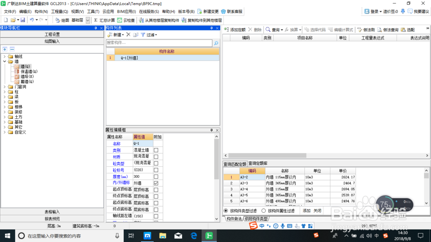Pin the 属性编辑框 panel
This screenshot has width=431, height=242.
pos(211,130)
